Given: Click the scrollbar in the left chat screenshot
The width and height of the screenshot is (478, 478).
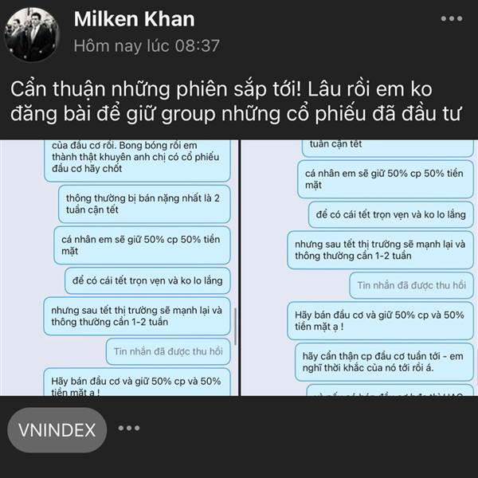Looking at the screenshot, I should point(235,326).
